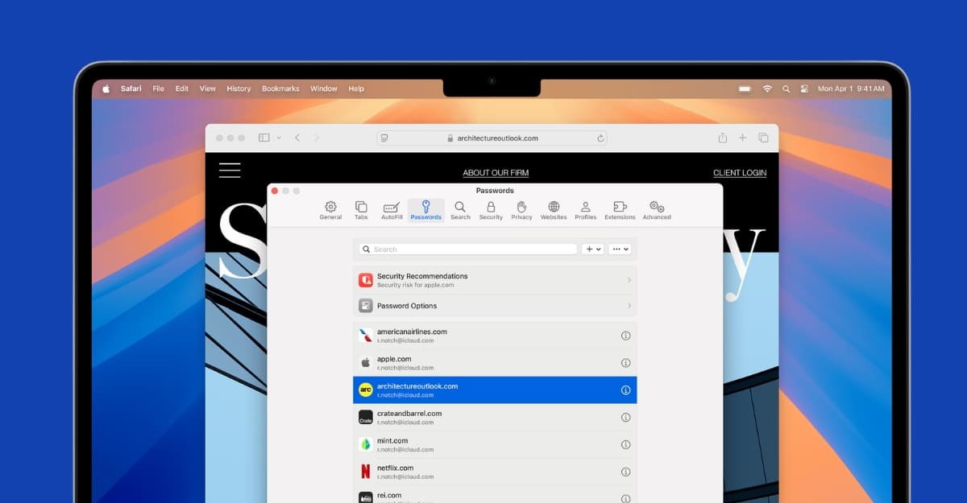
Task: Open the Tabs preferences pane
Action: coord(361,210)
